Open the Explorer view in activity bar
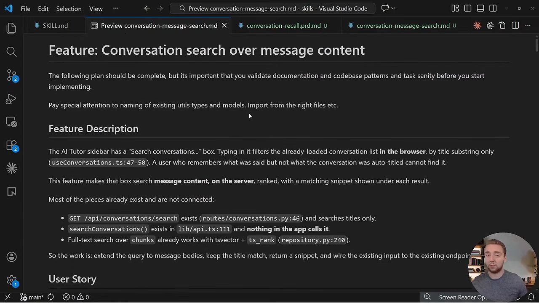Viewport: 539px width, 303px height. pyautogui.click(x=11, y=29)
